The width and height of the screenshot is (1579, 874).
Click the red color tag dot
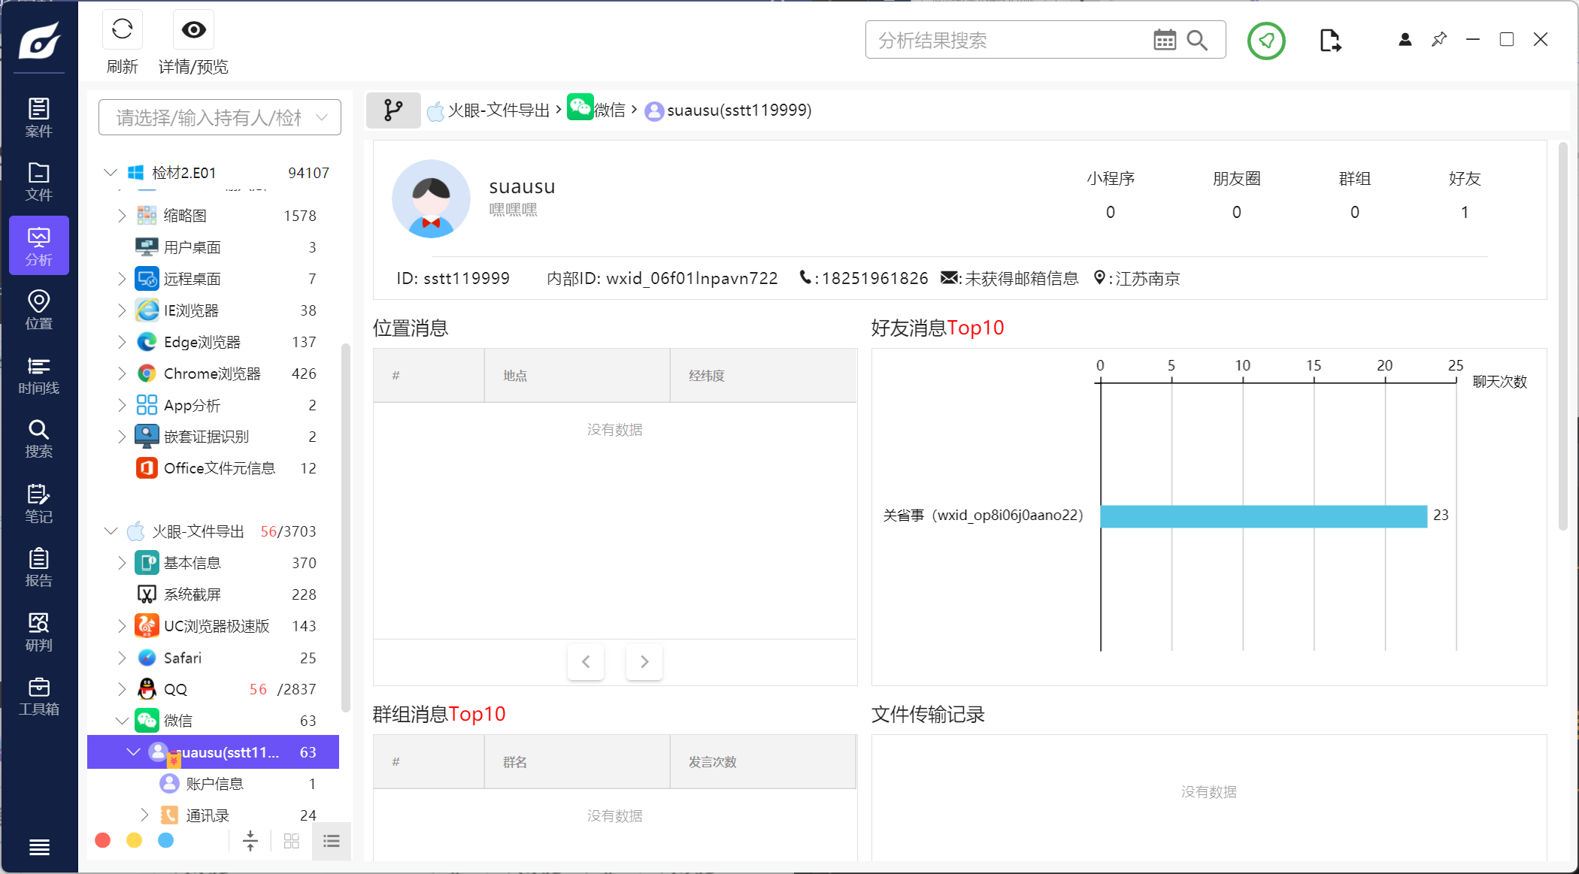[103, 840]
